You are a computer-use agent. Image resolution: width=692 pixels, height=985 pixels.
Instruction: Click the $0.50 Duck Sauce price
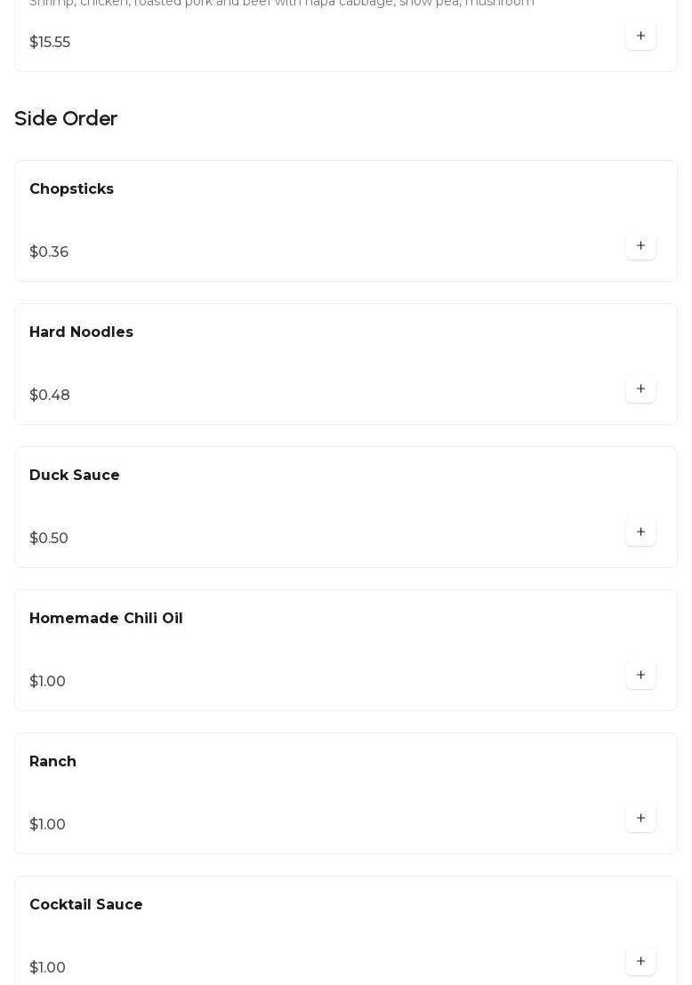(x=49, y=539)
